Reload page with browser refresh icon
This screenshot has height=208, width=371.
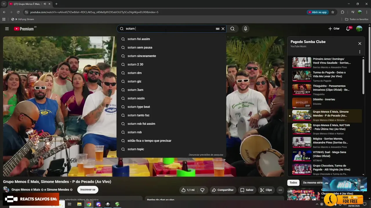(x=18, y=12)
